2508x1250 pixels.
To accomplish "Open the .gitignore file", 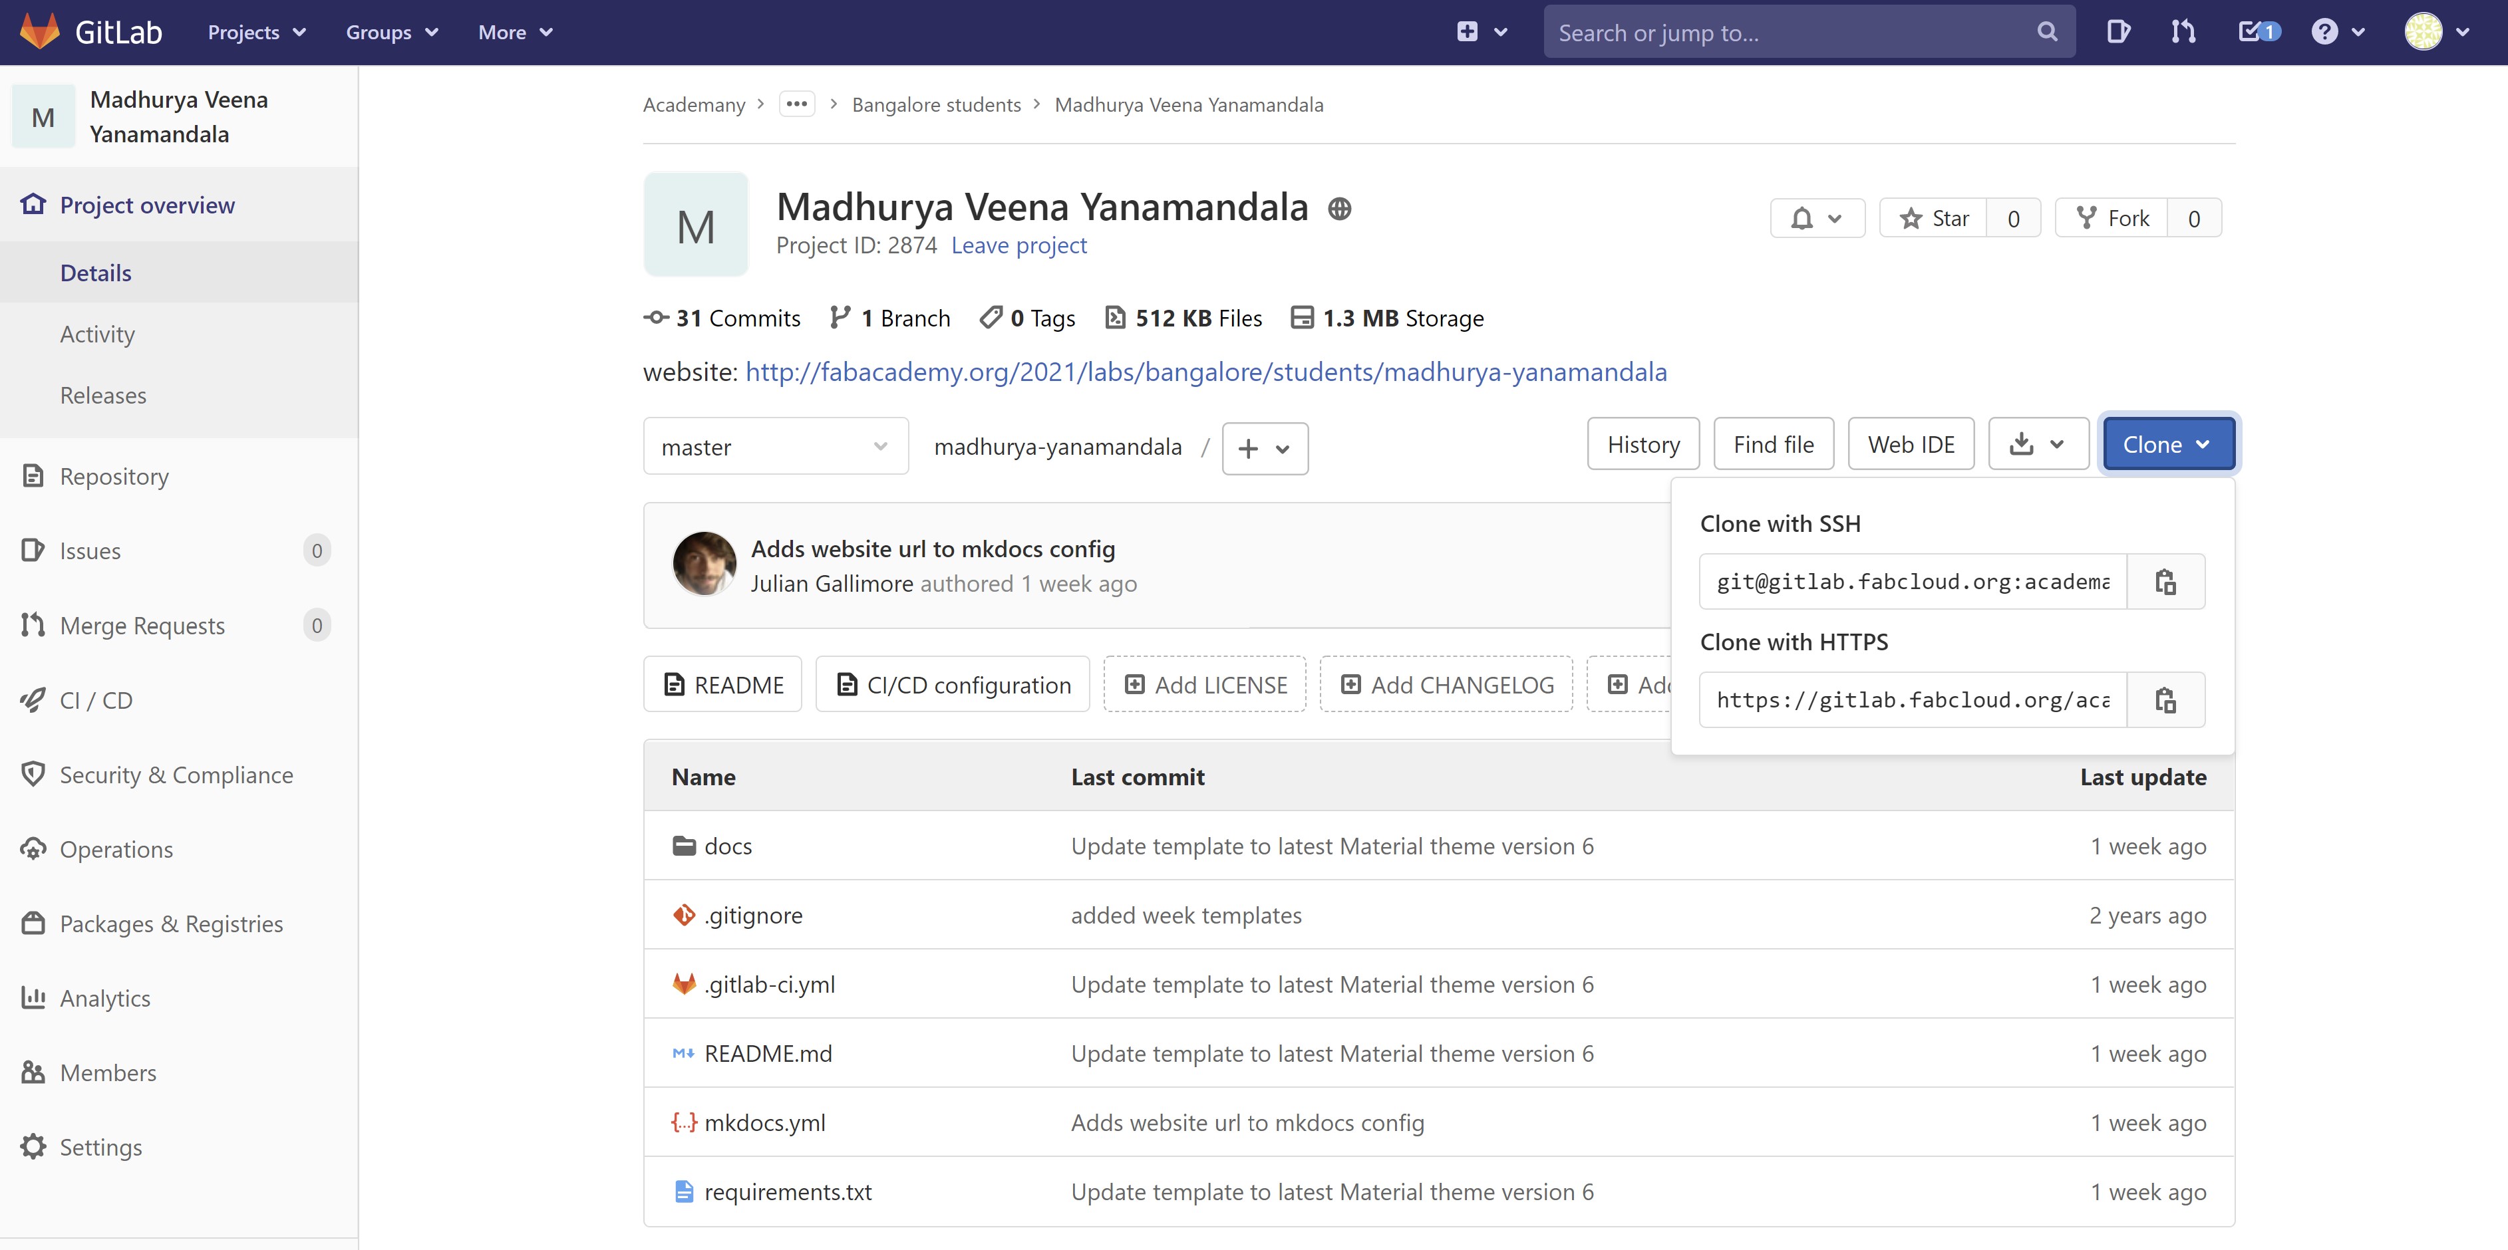I will click(x=754, y=914).
